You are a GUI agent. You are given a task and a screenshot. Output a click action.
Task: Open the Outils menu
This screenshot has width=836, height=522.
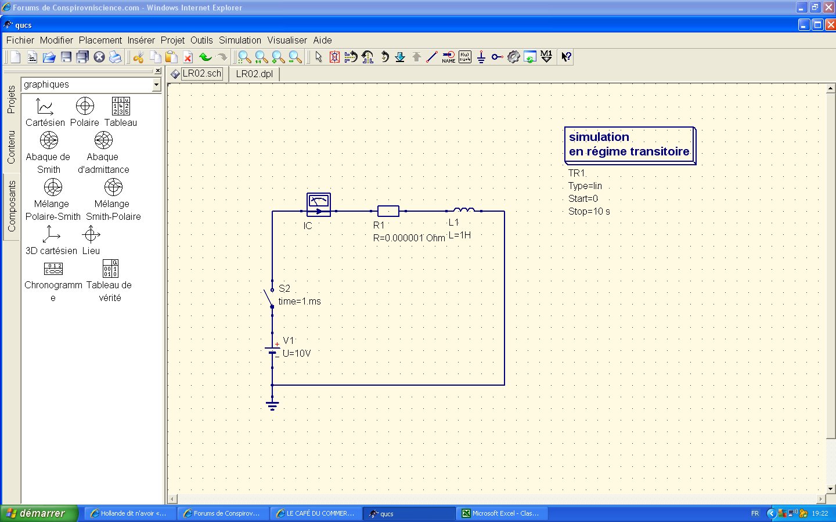pos(201,40)
